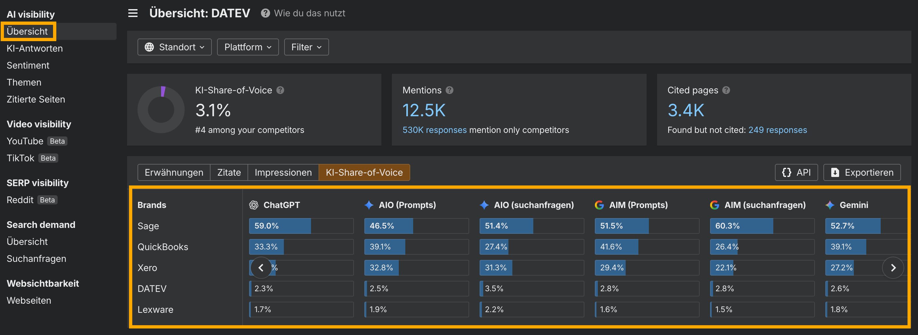The width and height of the screenshot is (918, 335).
Task: Open Suchanfragen in the sidebar
Action: click(36, 259)
